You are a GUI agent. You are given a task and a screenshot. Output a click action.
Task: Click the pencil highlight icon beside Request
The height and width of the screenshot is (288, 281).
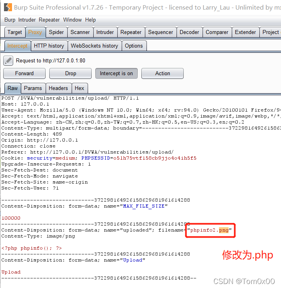[8, 61]
